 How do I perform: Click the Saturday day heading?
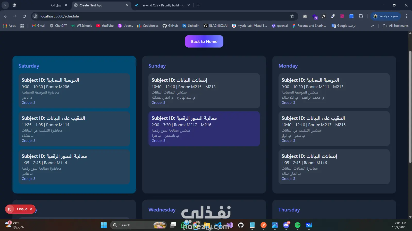(29, 66)
